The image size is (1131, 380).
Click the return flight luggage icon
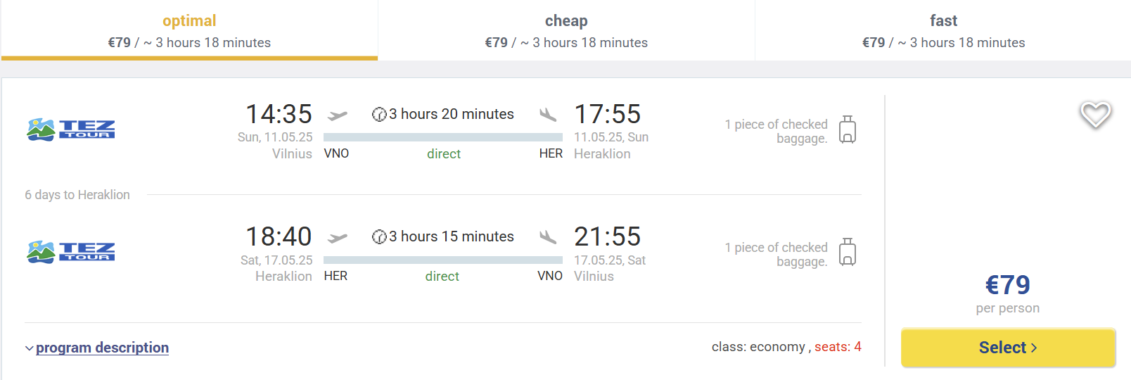(x=848, y=252)
